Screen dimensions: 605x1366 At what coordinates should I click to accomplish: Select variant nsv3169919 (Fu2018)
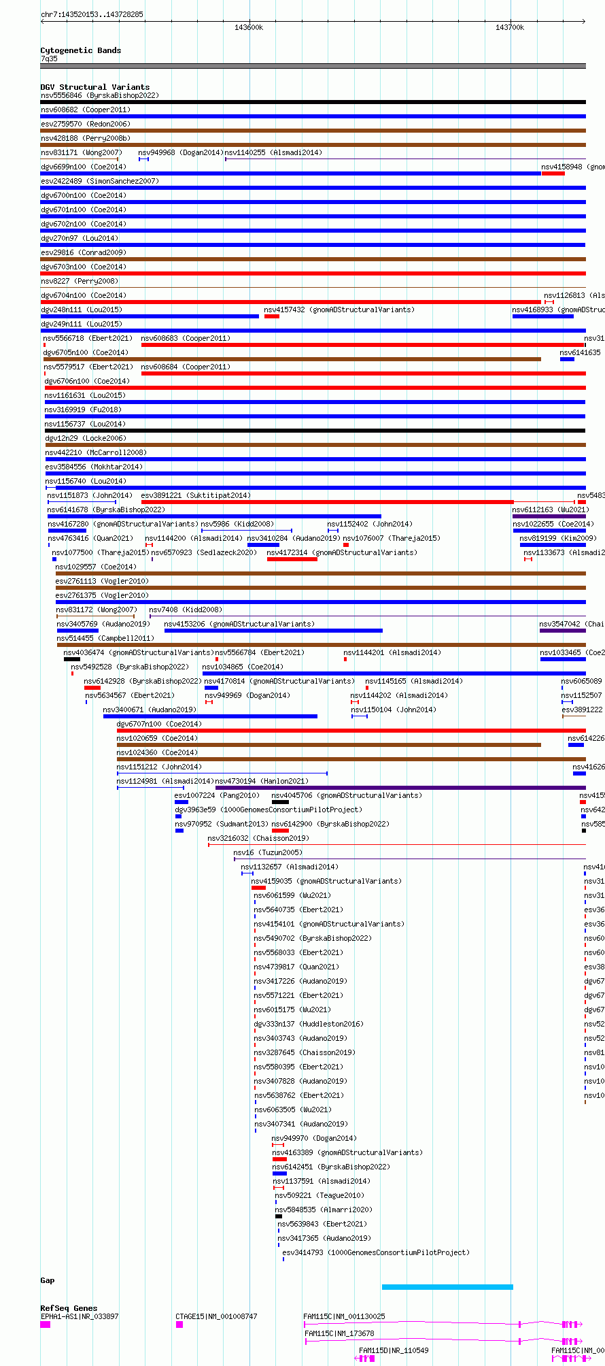click(x=315, y=416)
